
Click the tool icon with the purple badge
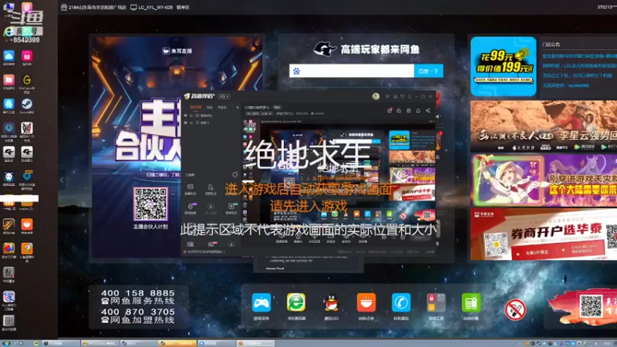point(190,206)
